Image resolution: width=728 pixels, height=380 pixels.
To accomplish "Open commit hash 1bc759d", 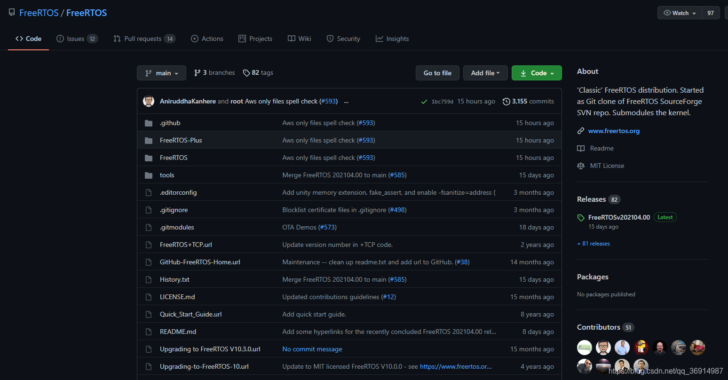I will [x=443, y=102].
